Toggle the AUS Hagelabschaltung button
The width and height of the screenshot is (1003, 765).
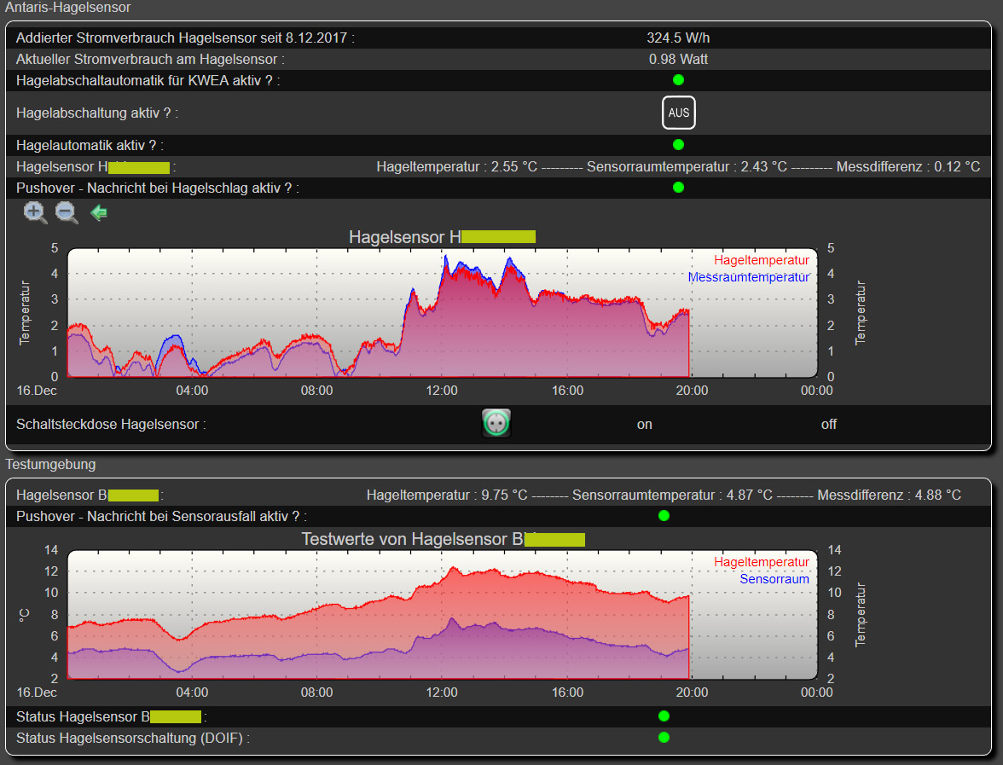pos(678,113)
